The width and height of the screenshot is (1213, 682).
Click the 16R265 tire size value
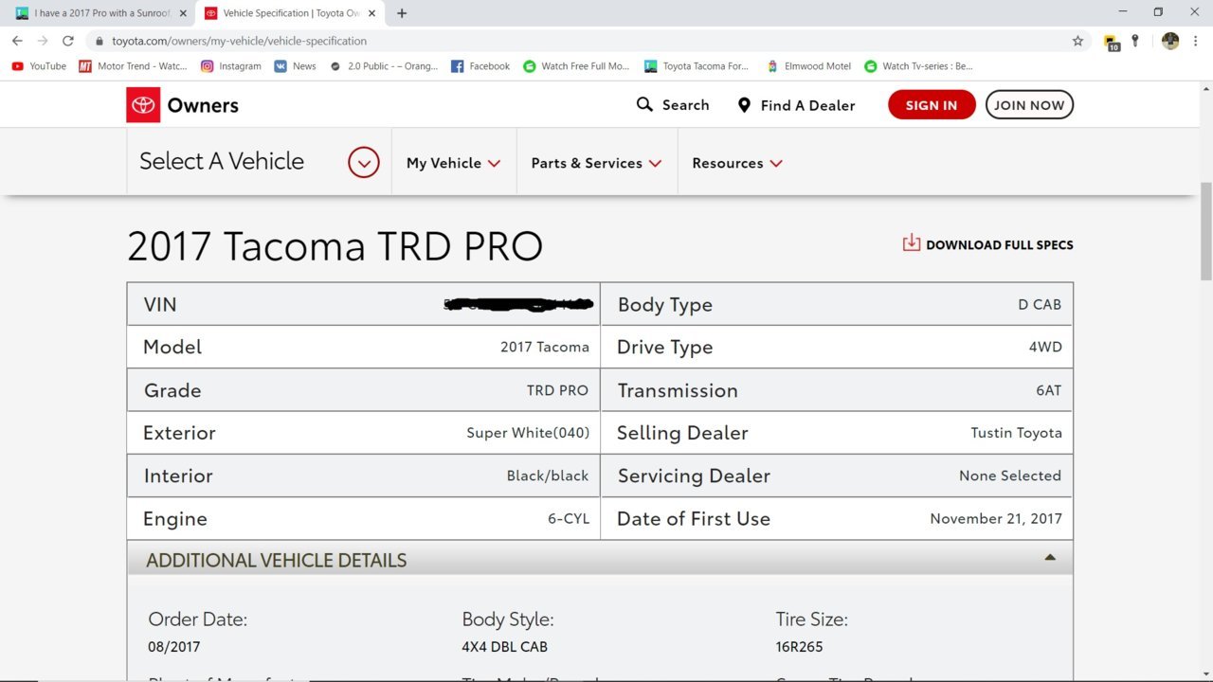click(800, 647)
